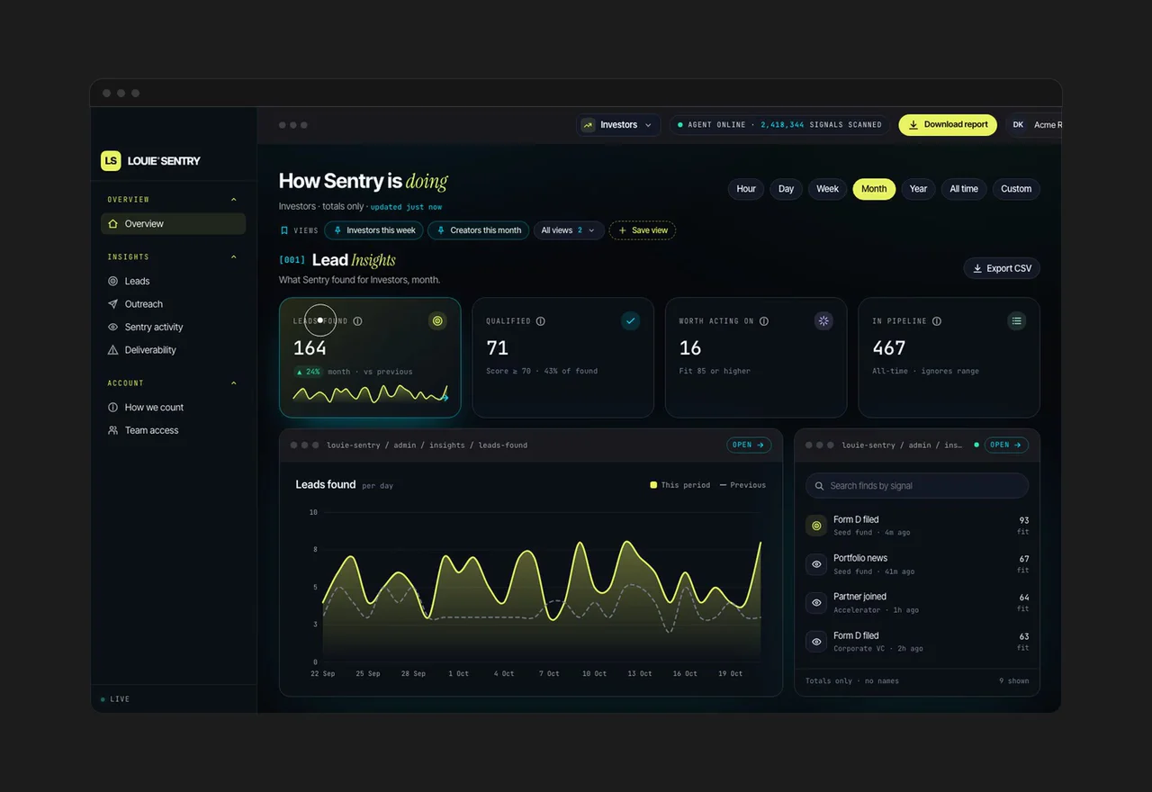The width and height of the screenshot is (1152, 792).
Task: Toggle This period legend in chart
Action: (x=680, y=485)
